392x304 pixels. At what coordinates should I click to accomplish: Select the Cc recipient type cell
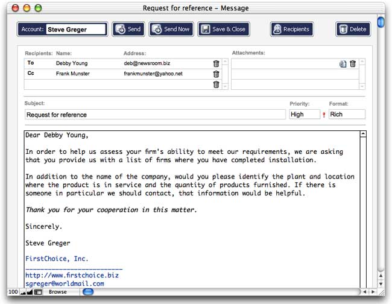(31, 73)
